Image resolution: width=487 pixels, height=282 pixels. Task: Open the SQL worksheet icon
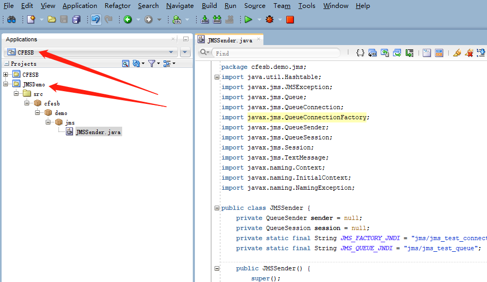tap(177, 20)
